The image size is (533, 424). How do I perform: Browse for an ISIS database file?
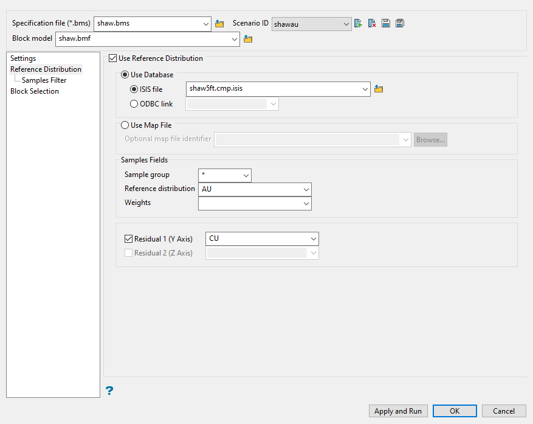click(x=379, y=89)
